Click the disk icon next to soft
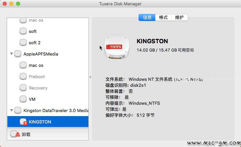The image size is (241, 147). click(23, 31)
